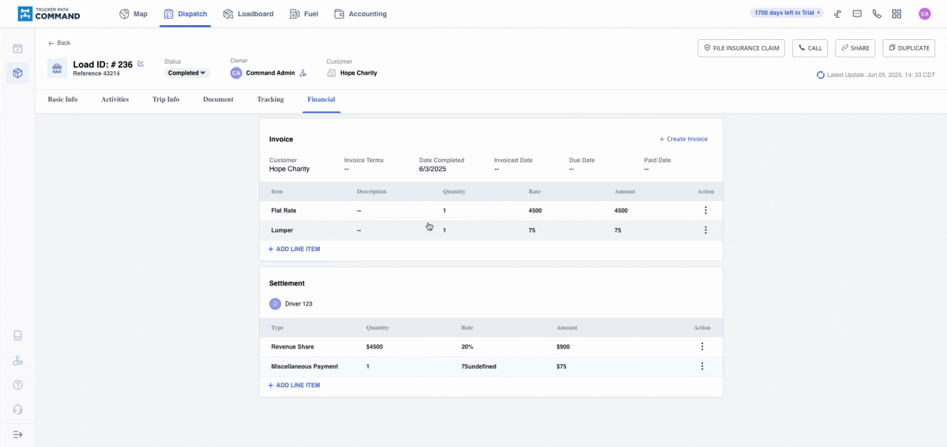The width and height of the screenshot is (947, 447).
Task: Click the customer building icon
Action: tap(331, 73)
